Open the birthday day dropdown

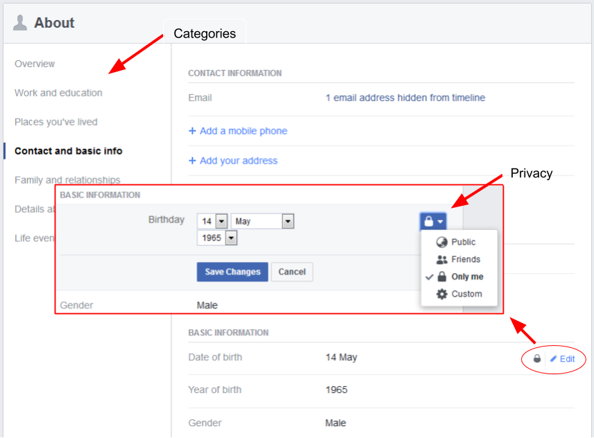[x=212, y=221]
